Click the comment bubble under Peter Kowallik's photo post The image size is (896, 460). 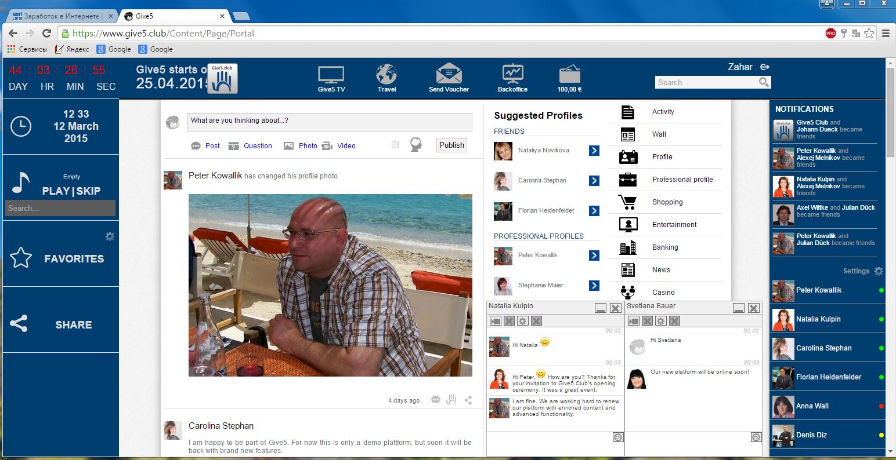[x=436, y=400]
